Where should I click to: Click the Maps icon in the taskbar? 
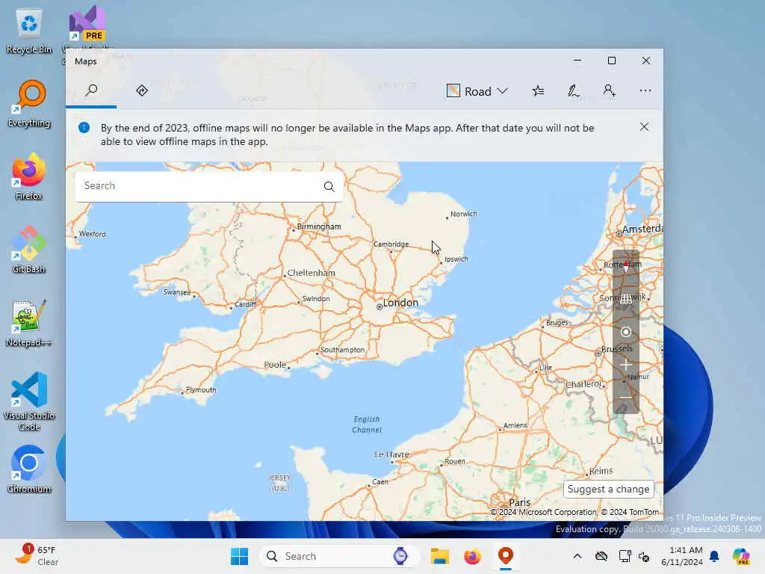pyautogui.click(x=506, y=556)
